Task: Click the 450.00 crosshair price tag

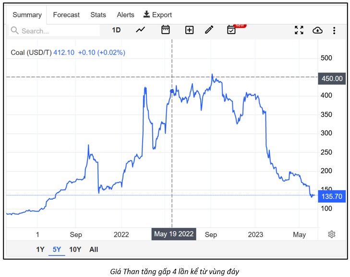Action: 332,79
